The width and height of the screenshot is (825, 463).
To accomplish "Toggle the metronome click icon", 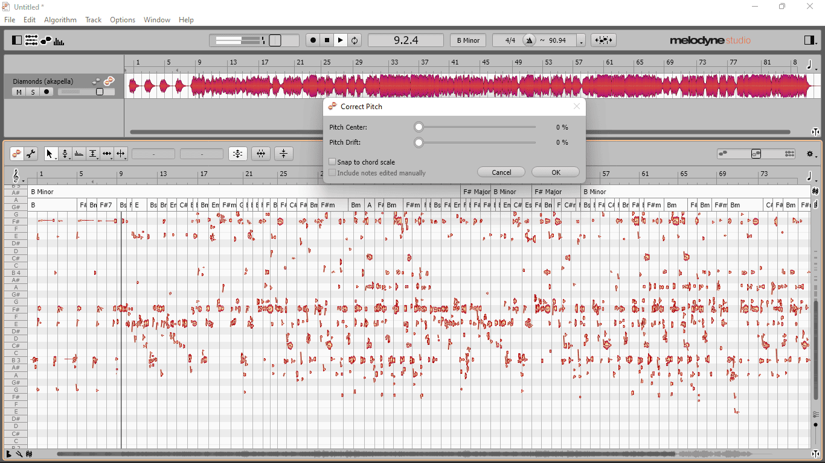I will click(530, 40).
